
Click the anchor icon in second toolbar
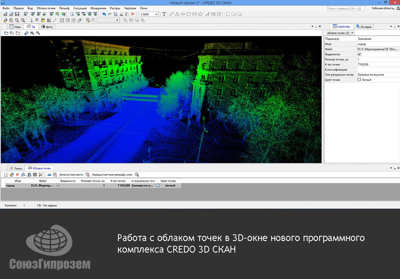click(x=31, y=20)
